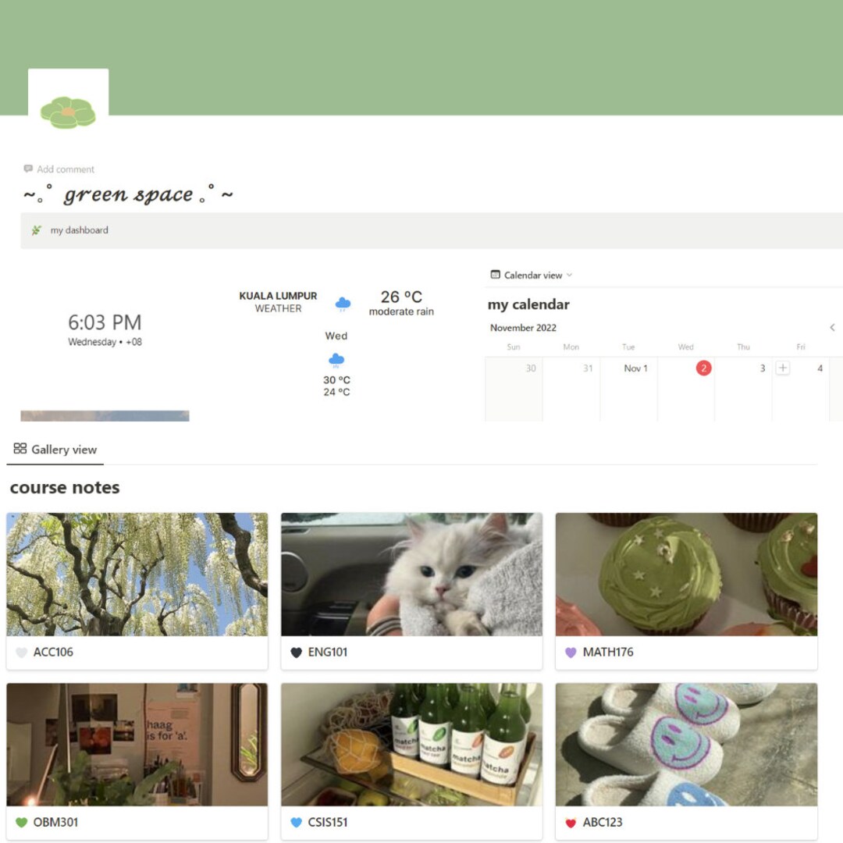Open the my dashboard page
Screen dimensions: 843x843
point(79,230)
